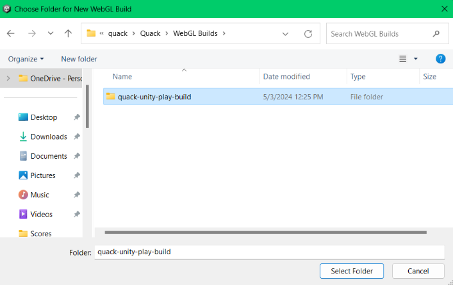Open recent locations chevron dropdown
The image size is (453, 285).
[51, 33]
